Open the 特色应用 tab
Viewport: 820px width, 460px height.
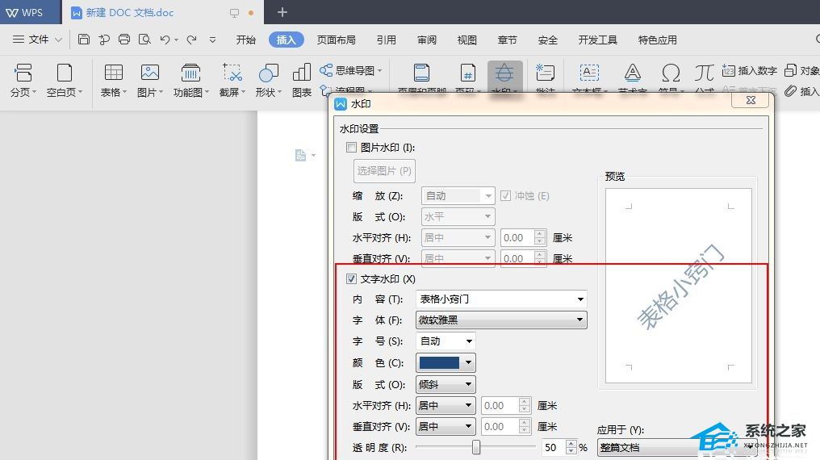tap(657, 40)
